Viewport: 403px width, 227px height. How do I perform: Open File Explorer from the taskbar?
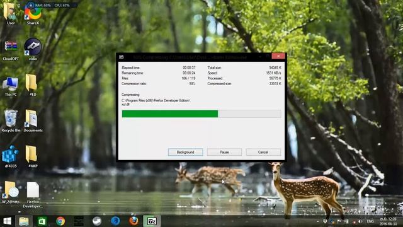pos(24,221)
